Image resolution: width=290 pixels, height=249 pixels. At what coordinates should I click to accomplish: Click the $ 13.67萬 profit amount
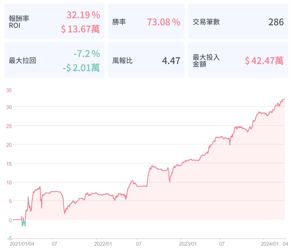click(80, 29)
